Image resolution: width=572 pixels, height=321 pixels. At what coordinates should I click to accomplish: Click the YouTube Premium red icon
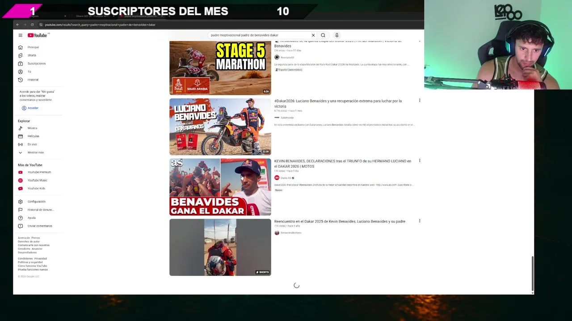20,172
